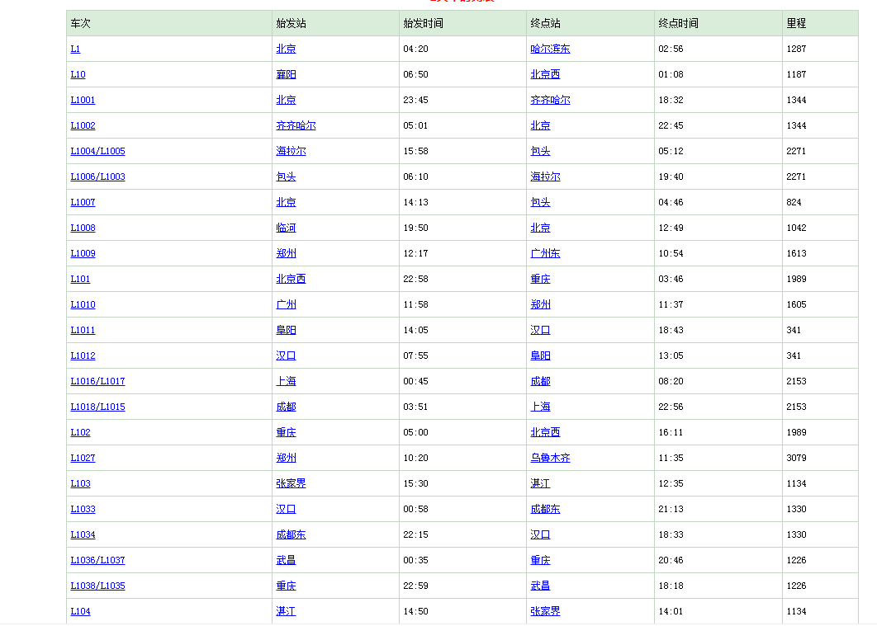This screenshot has height=626, width=877.
Task: Click the 里程 column header
Action: pyautogui.click(x=796, y=23)
